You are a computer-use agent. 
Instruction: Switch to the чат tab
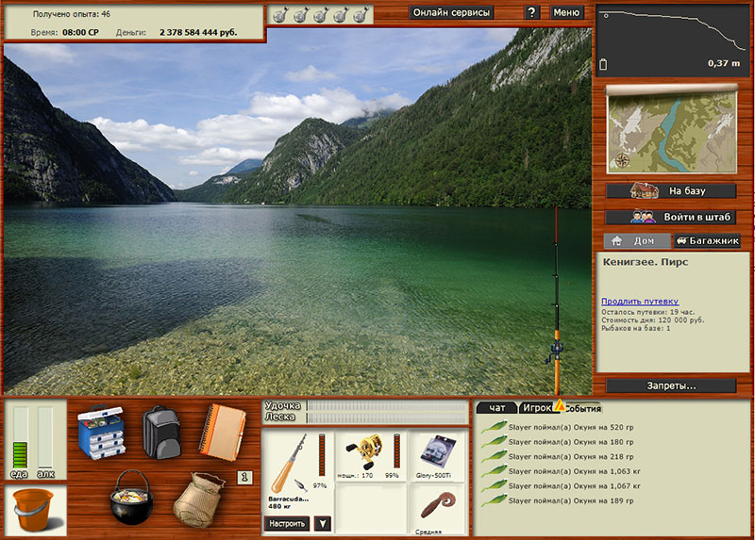tap(496, 408)
